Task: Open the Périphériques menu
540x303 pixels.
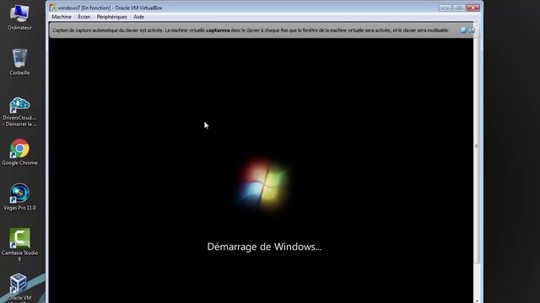Action: tap(111, 17)
